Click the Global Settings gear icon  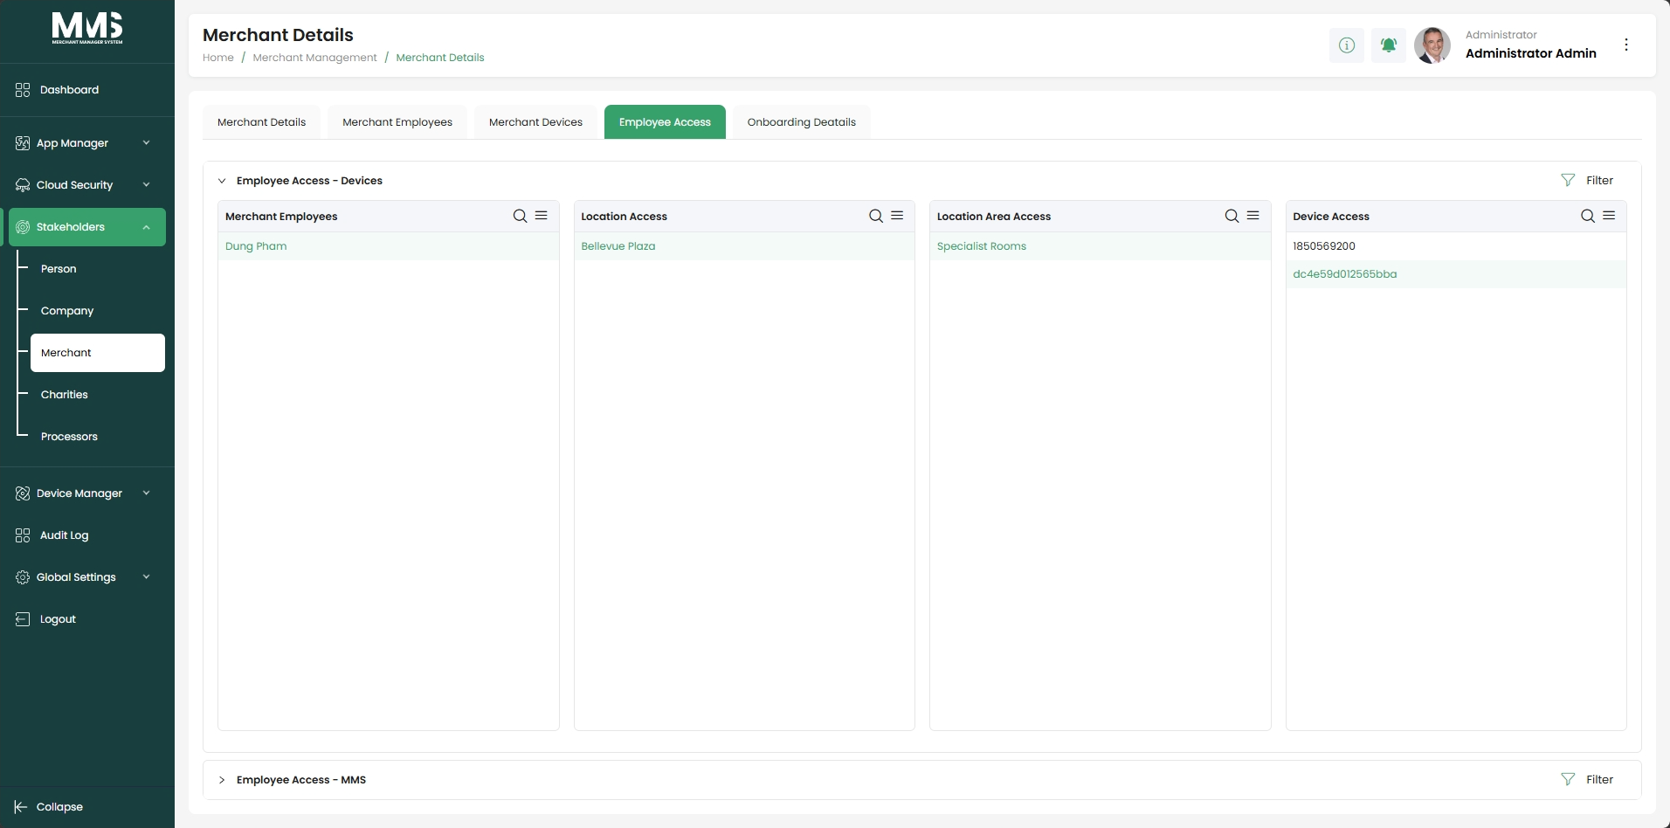pos(23,577)
